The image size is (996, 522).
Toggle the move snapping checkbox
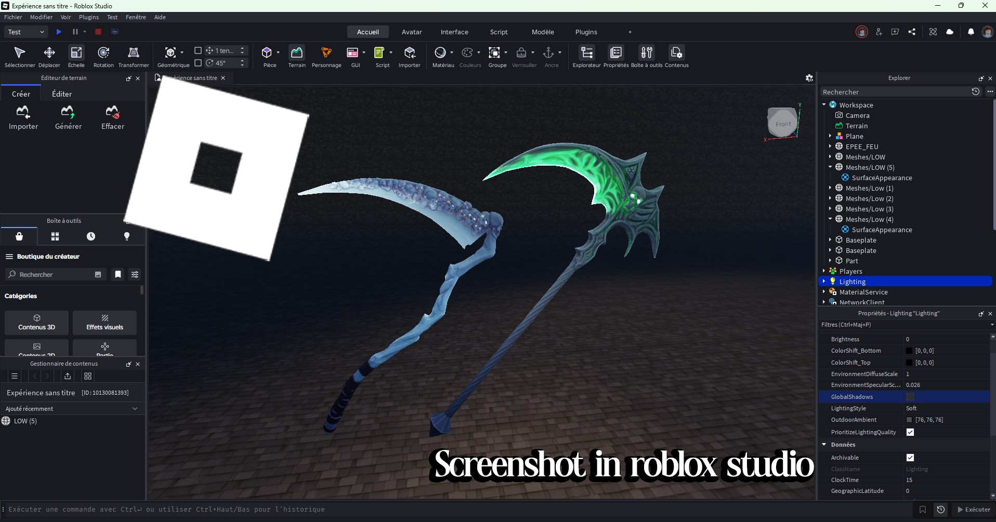point(198,50)
